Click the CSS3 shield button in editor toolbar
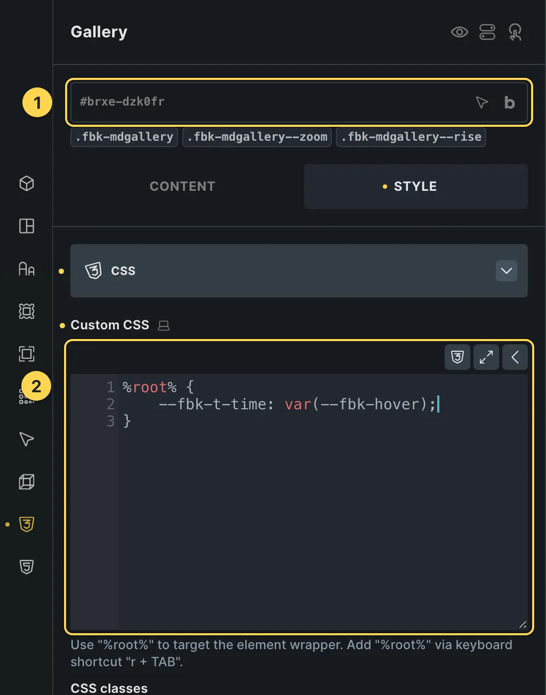This screenshot has height=695, width=546. tap(457, 357)
